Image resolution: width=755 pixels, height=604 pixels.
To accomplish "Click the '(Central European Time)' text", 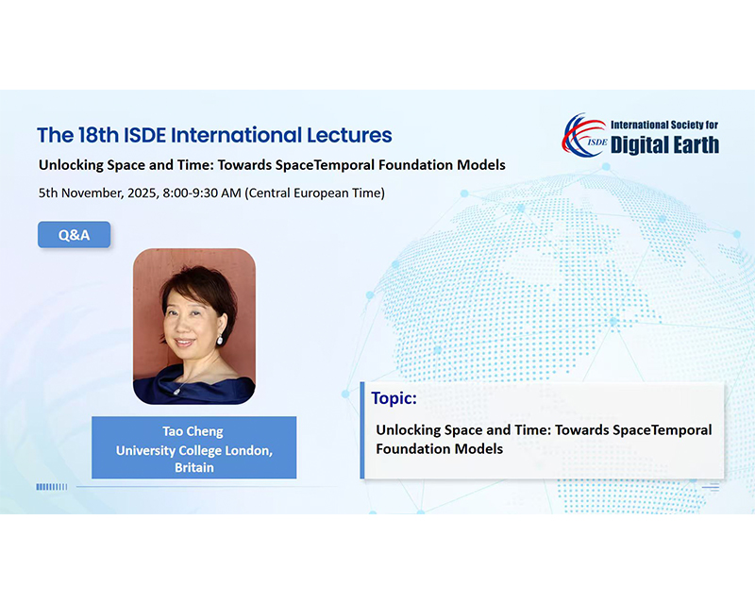I will click(316, 193).
